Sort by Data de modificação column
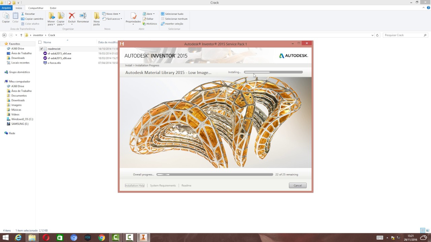 (108, 42)
